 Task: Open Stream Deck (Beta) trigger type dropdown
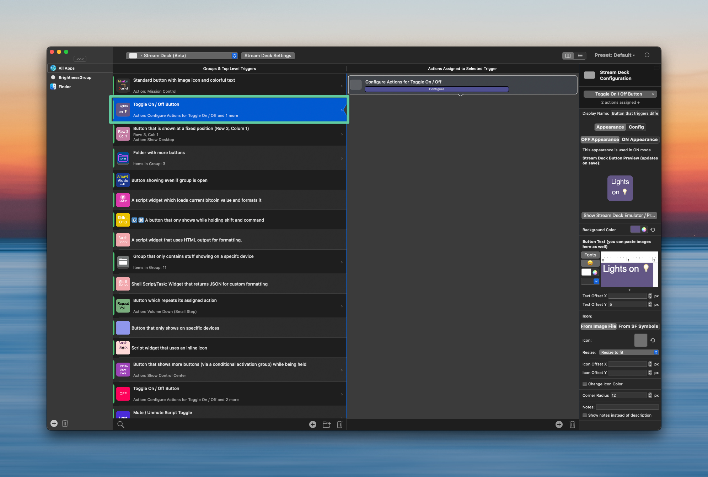182,55
